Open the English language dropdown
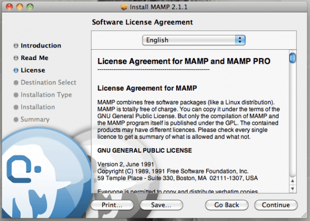310x221 pixels. tap(193, 40)
